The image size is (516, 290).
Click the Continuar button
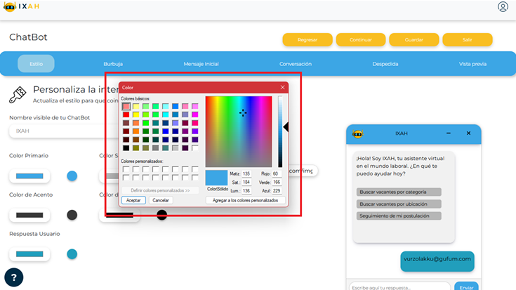[x=361, y=40]
